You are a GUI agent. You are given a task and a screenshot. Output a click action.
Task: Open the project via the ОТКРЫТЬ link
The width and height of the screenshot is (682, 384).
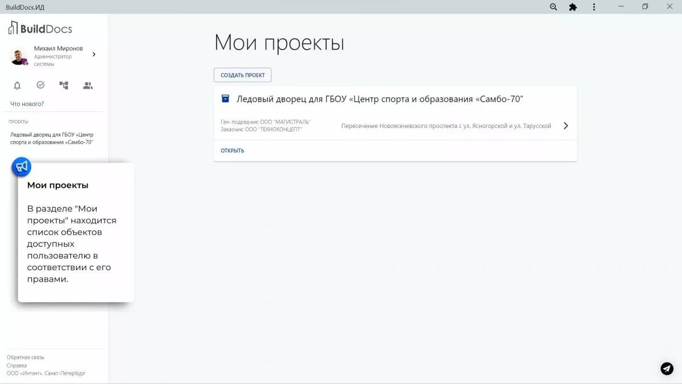coord(231,150)
